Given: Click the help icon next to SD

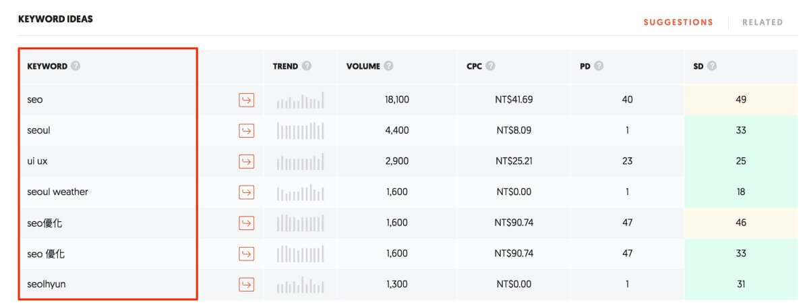Looking at the screenshot, I should [x=712, y=66].
